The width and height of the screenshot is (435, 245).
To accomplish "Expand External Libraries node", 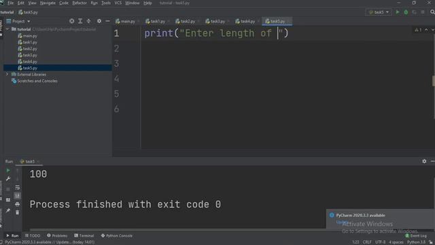I will click(7, 74).
